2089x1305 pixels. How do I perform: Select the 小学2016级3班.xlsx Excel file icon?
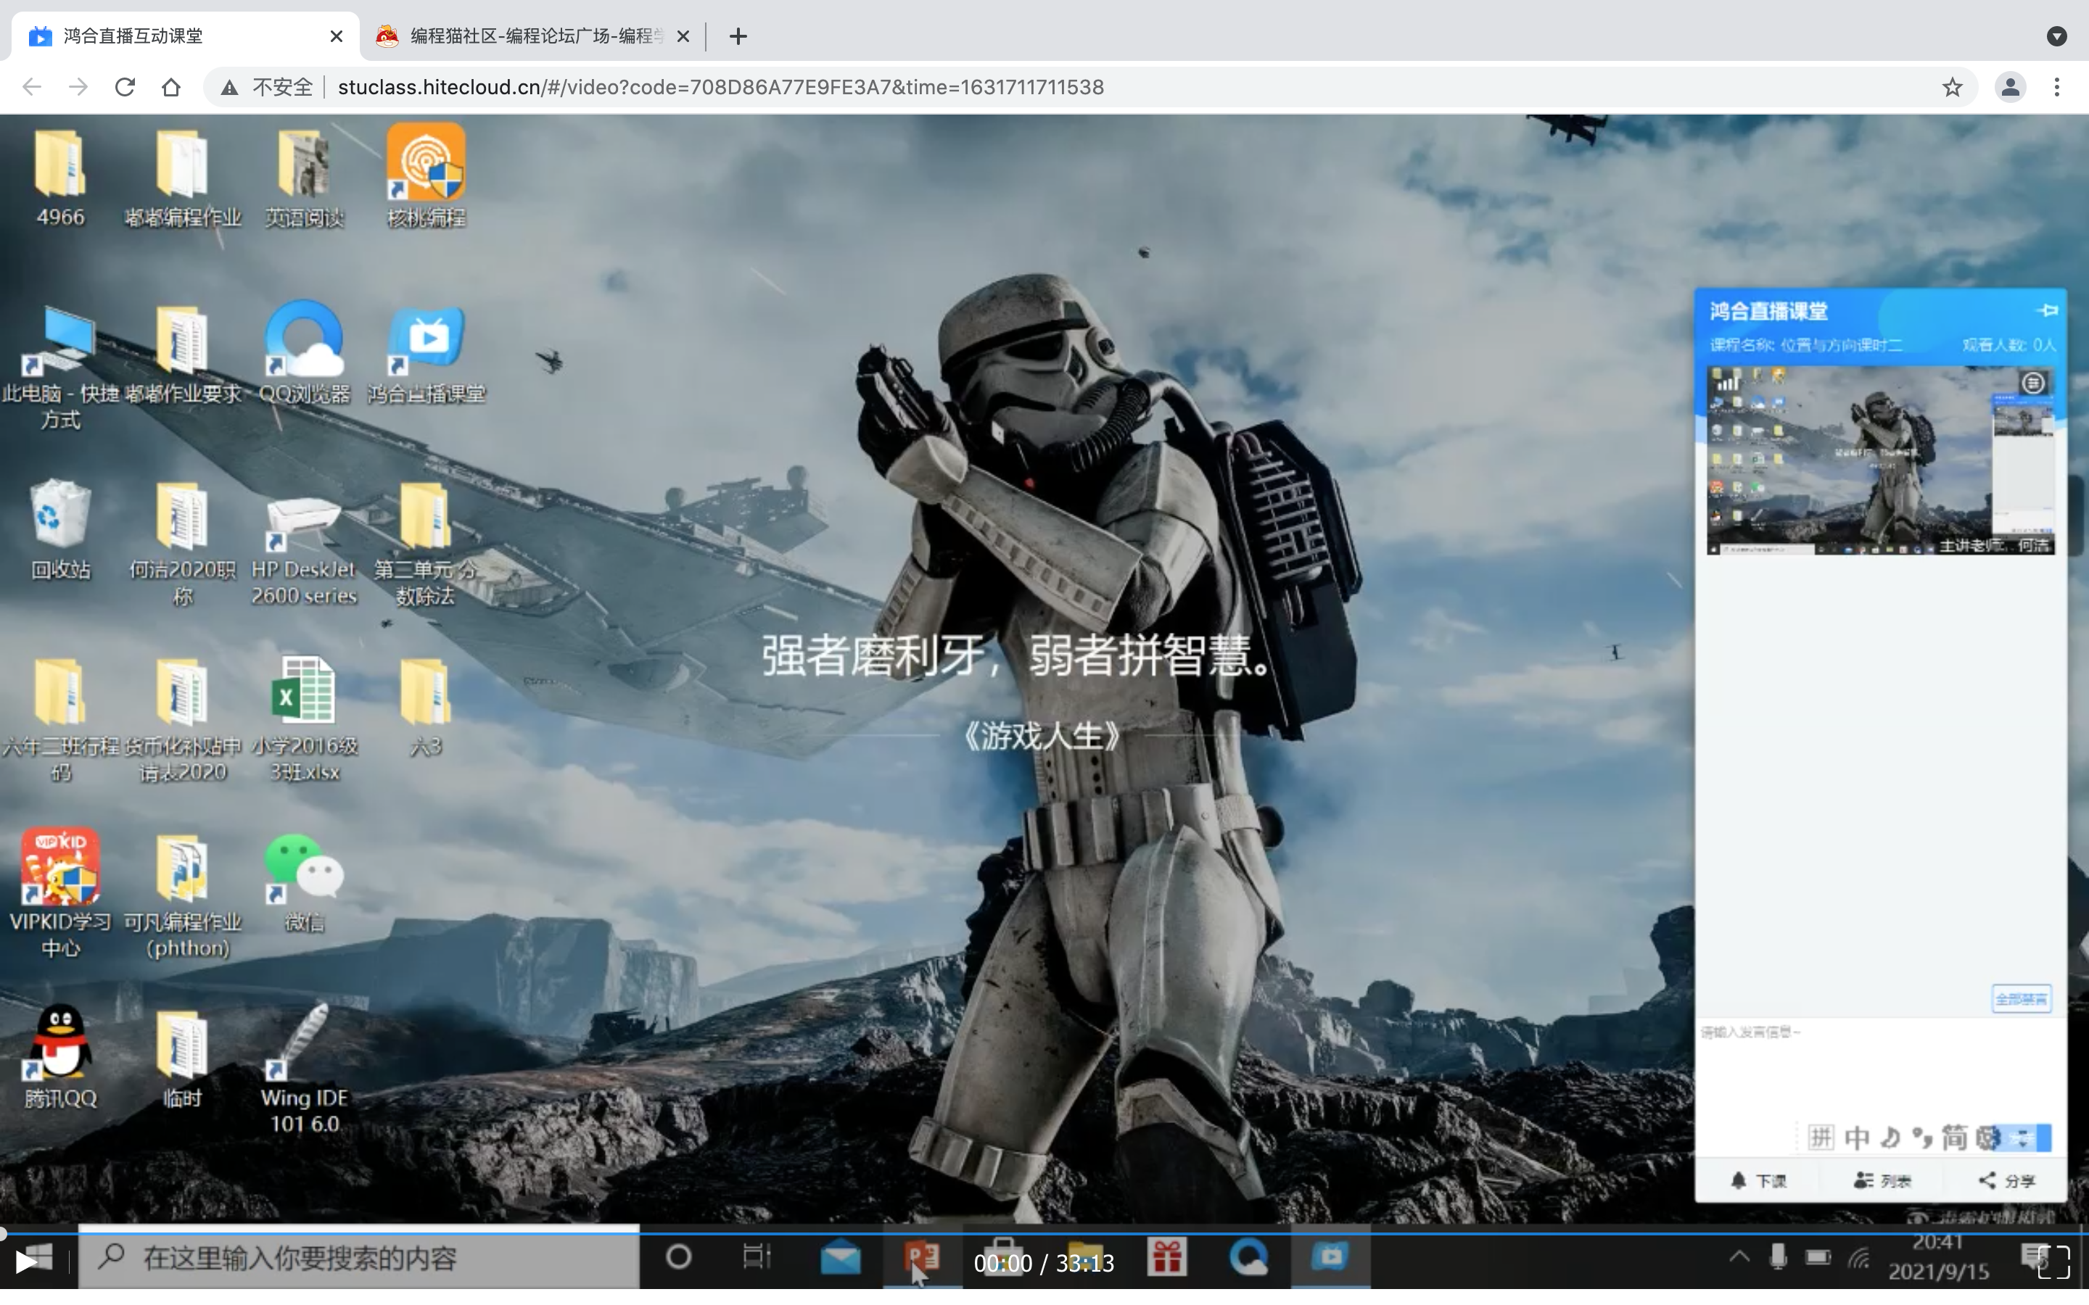click(x=304, y=690)
